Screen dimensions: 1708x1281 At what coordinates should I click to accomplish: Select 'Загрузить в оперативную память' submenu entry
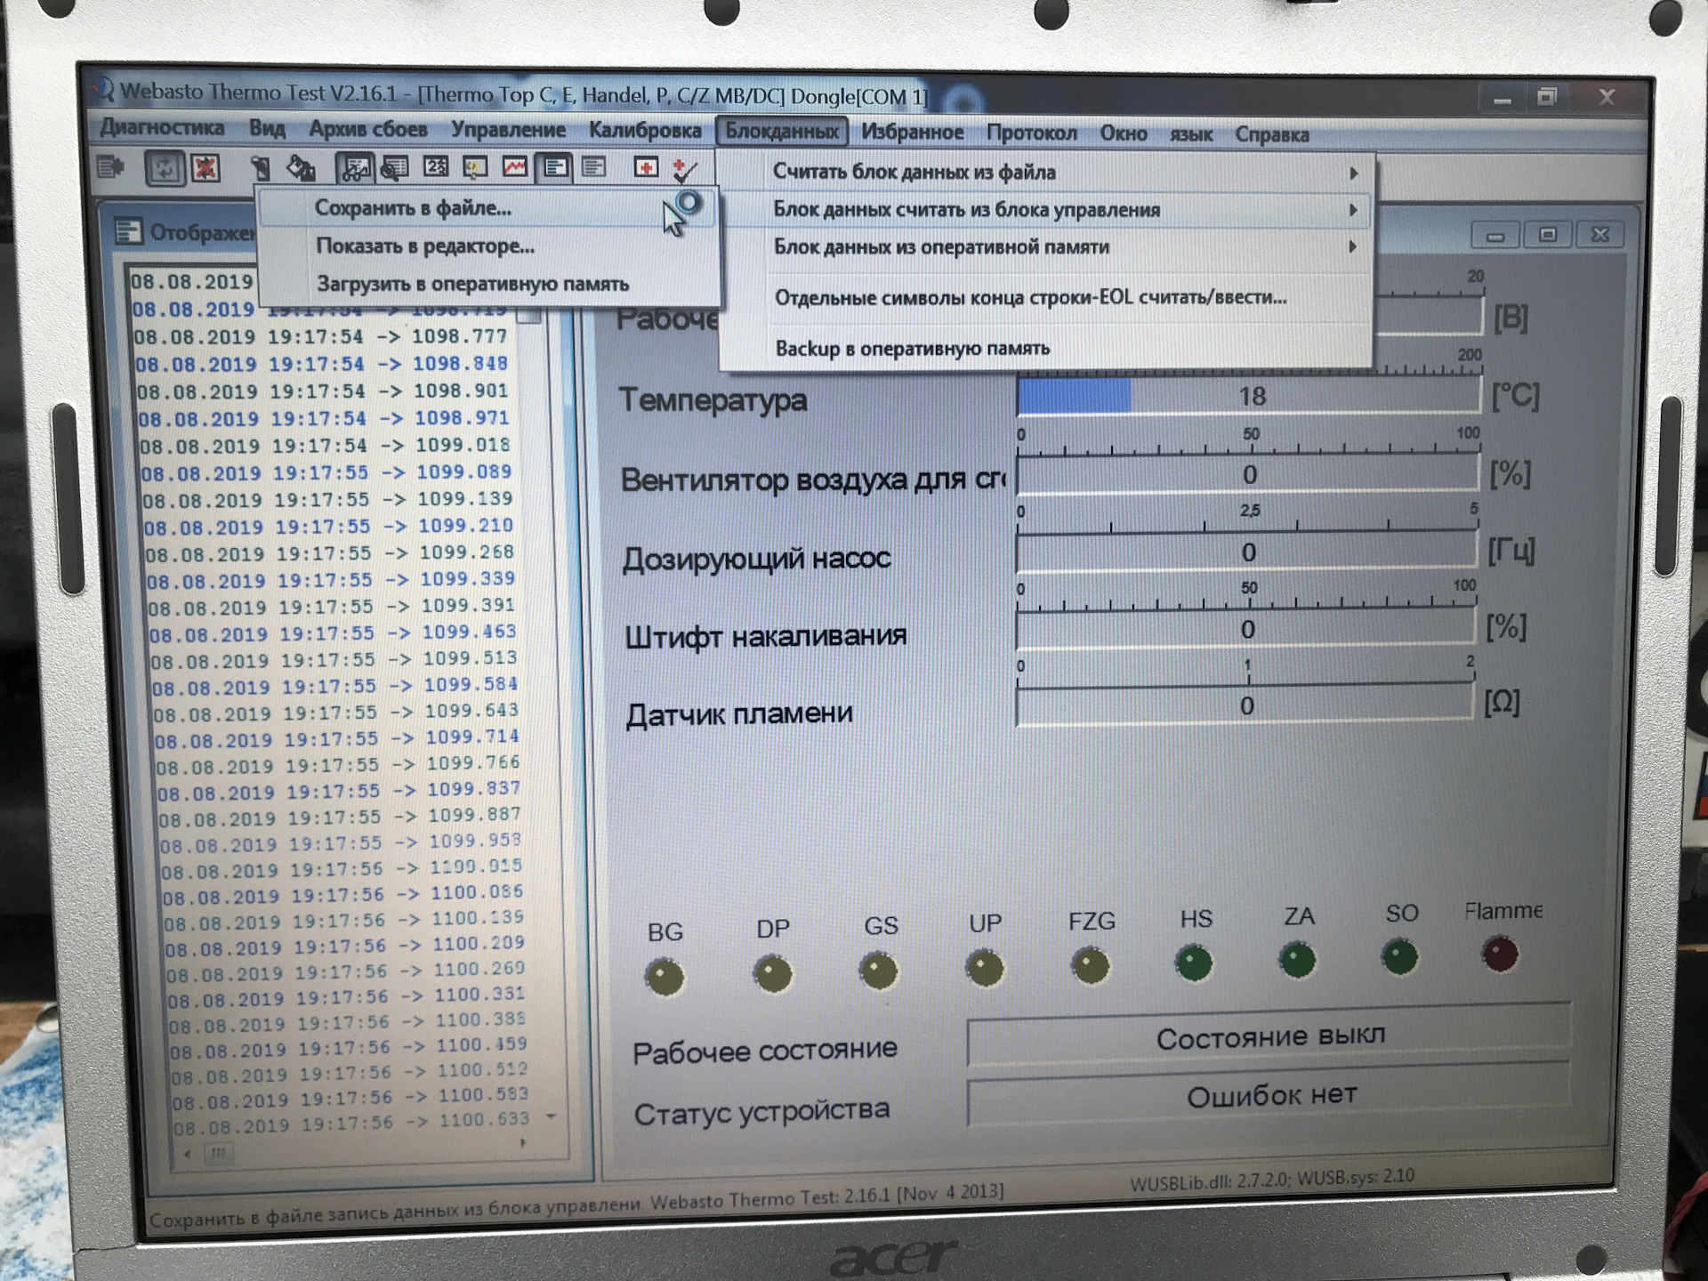(x=488, y=285)
